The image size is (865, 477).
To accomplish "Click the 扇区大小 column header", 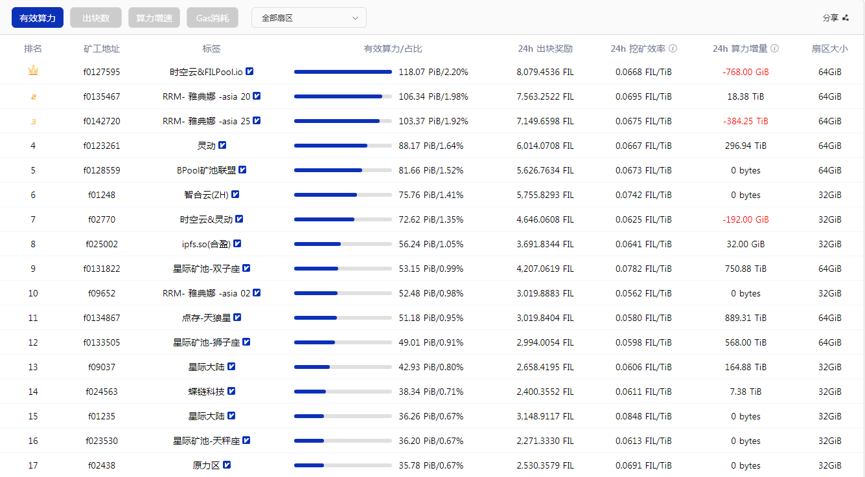I will coord(829,49).
